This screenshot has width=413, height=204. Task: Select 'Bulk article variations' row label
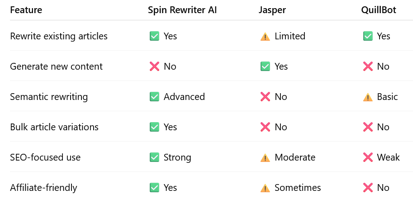[x=54, y=127]
